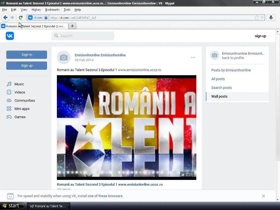
Task: Open Games in the left sidebar
Action: 20,117
